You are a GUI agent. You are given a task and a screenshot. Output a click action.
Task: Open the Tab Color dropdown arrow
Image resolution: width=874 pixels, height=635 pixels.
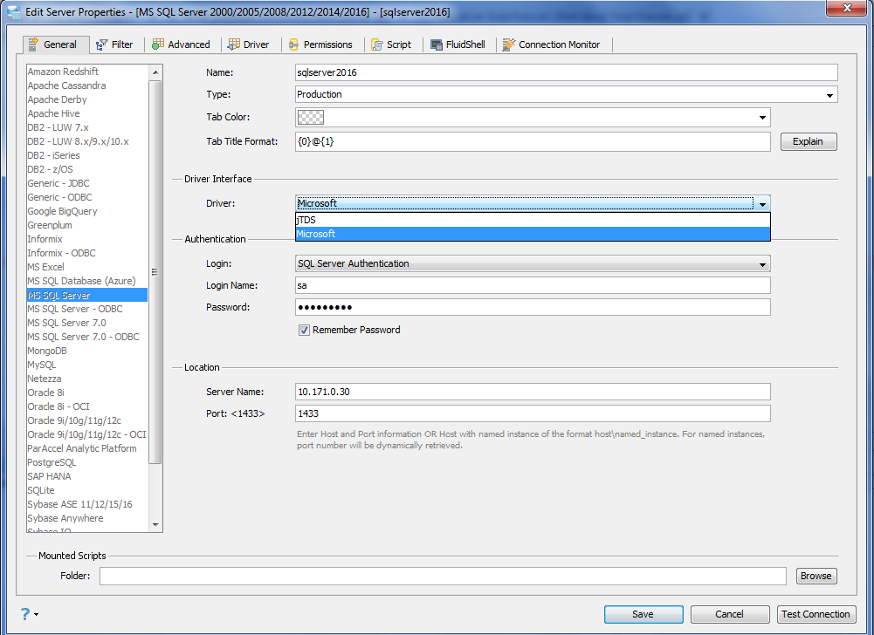coord(762,118)
